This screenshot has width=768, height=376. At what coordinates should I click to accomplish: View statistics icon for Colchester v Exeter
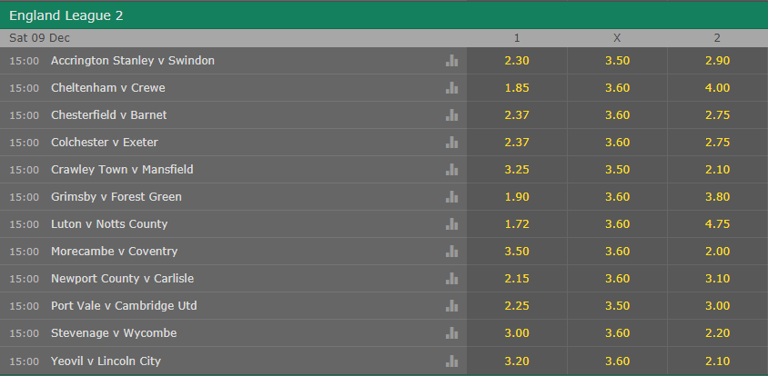pos(451,143)
